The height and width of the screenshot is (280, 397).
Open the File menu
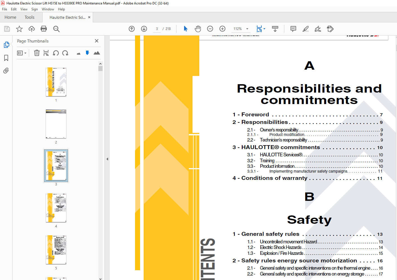(4, 9)
